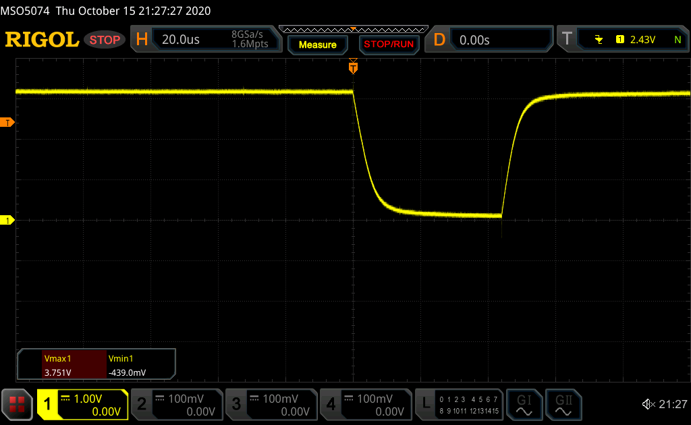The width and height of the screenshot is (691, 425).
Task: Click the 21:27 clock display
Action: [x=673, y=404]
